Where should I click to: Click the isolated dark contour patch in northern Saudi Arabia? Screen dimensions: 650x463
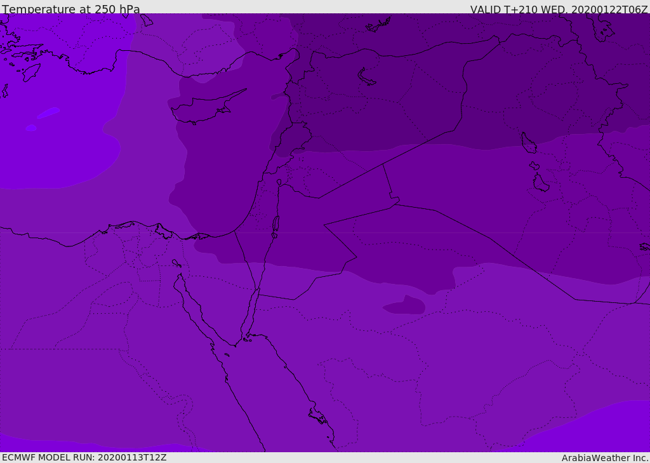(x=404, y=305)
